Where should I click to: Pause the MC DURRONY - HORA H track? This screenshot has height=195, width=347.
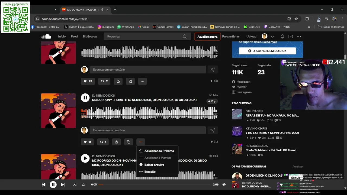[x=85, y=98]
